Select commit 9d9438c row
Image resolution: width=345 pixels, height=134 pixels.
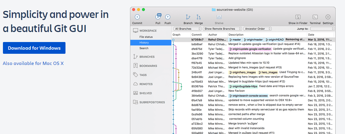(253, 77)
